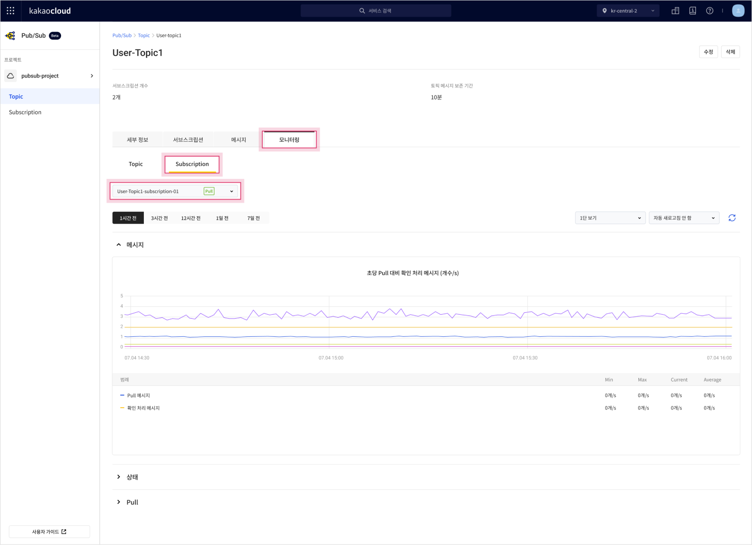Click the Max column header in legend

642,380
